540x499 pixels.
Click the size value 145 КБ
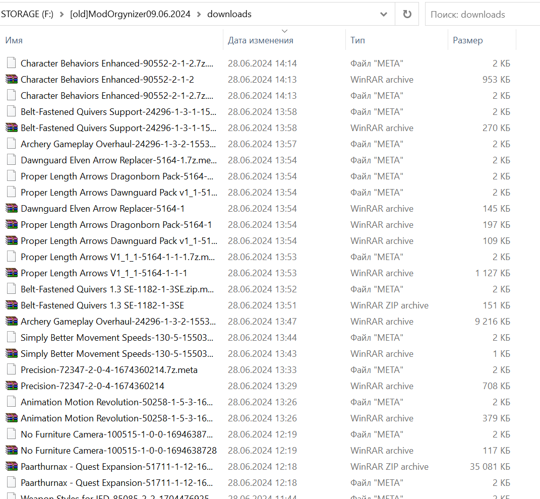pos(496,208)
